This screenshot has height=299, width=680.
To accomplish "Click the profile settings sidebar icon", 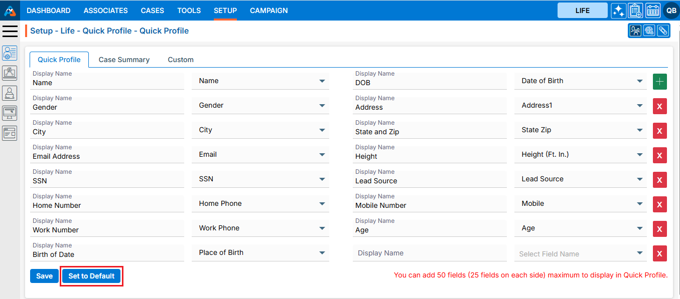I will pyautogui.click(x=10, y=53).
